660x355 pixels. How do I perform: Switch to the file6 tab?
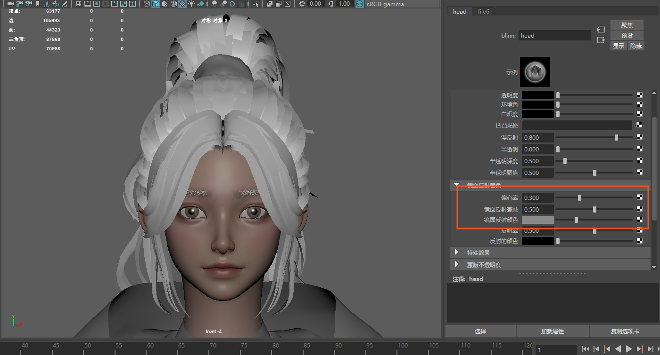484,11
